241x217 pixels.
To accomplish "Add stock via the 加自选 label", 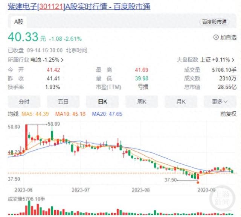I will coord(229,37).
